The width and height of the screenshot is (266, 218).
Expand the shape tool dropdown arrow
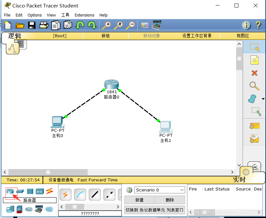coord(263,99)
